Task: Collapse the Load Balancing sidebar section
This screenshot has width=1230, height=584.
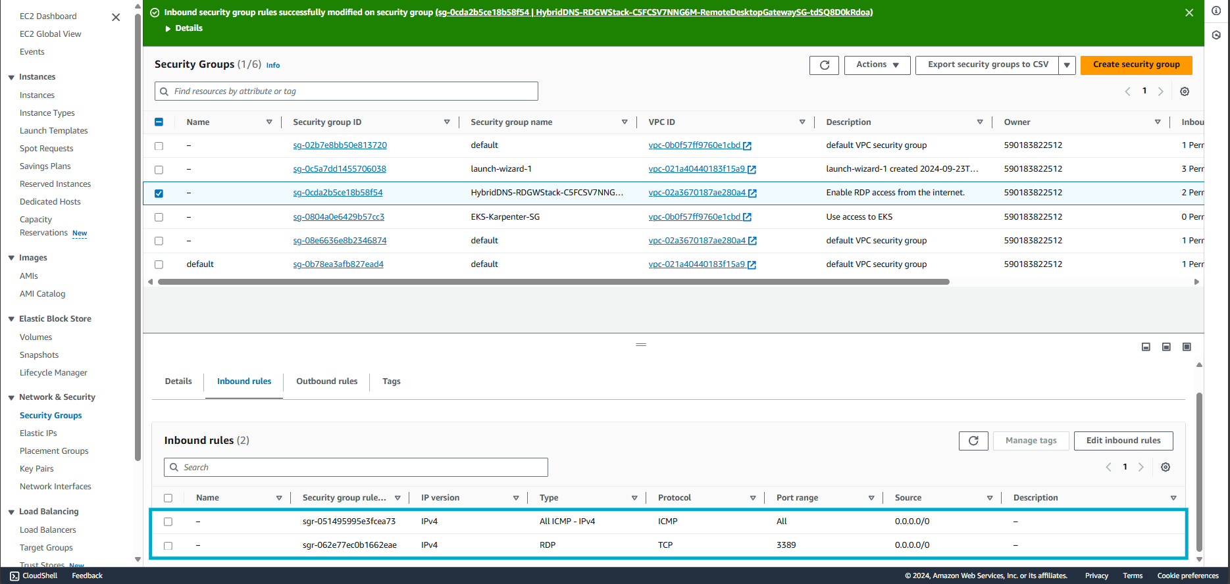Action: click(11, 512)
